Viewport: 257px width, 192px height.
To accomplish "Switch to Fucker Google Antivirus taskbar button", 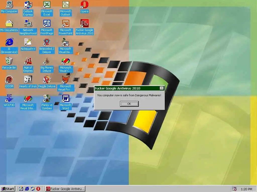I will [x=65, y=189].
